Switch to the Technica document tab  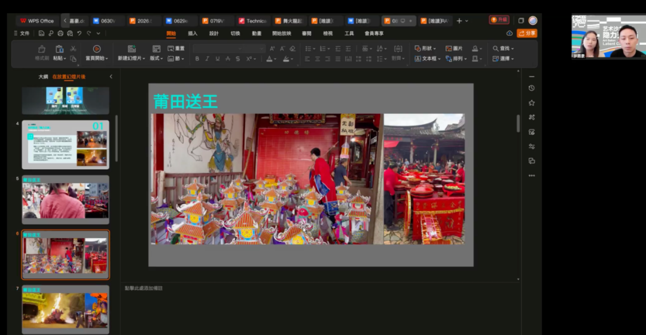point(252,20)
